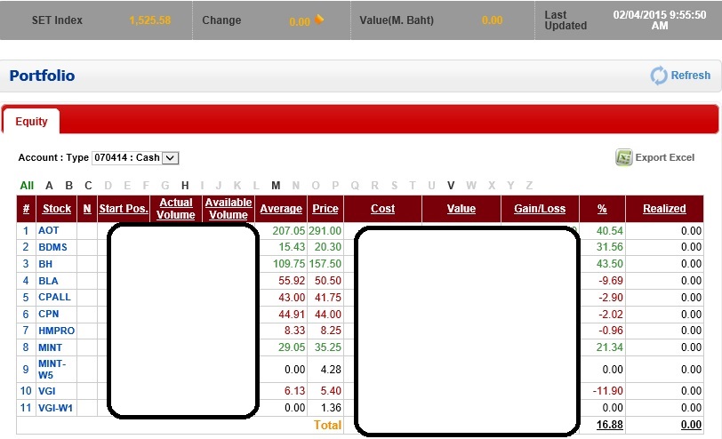The height and width of the screenshot is (439, 722).
Task: Sort by Average column header
Action: coord(281,209)
